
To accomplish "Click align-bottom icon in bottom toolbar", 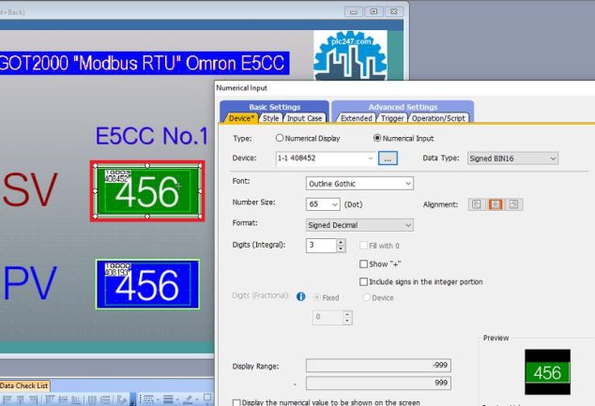I will tap(76, 399).
